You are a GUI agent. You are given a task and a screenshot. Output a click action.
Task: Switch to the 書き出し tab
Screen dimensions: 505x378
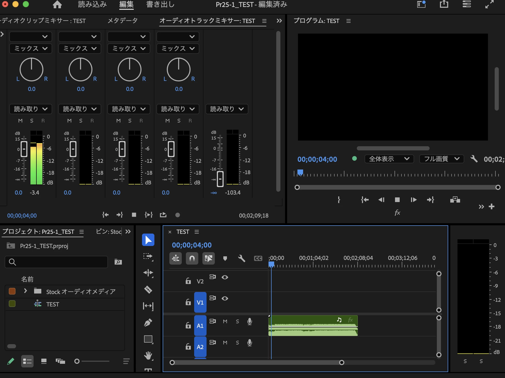[160, 4]
